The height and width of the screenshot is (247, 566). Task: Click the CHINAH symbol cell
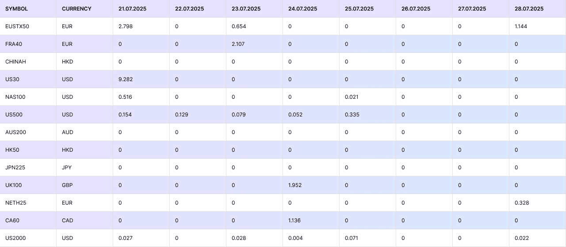click(28, 62)
